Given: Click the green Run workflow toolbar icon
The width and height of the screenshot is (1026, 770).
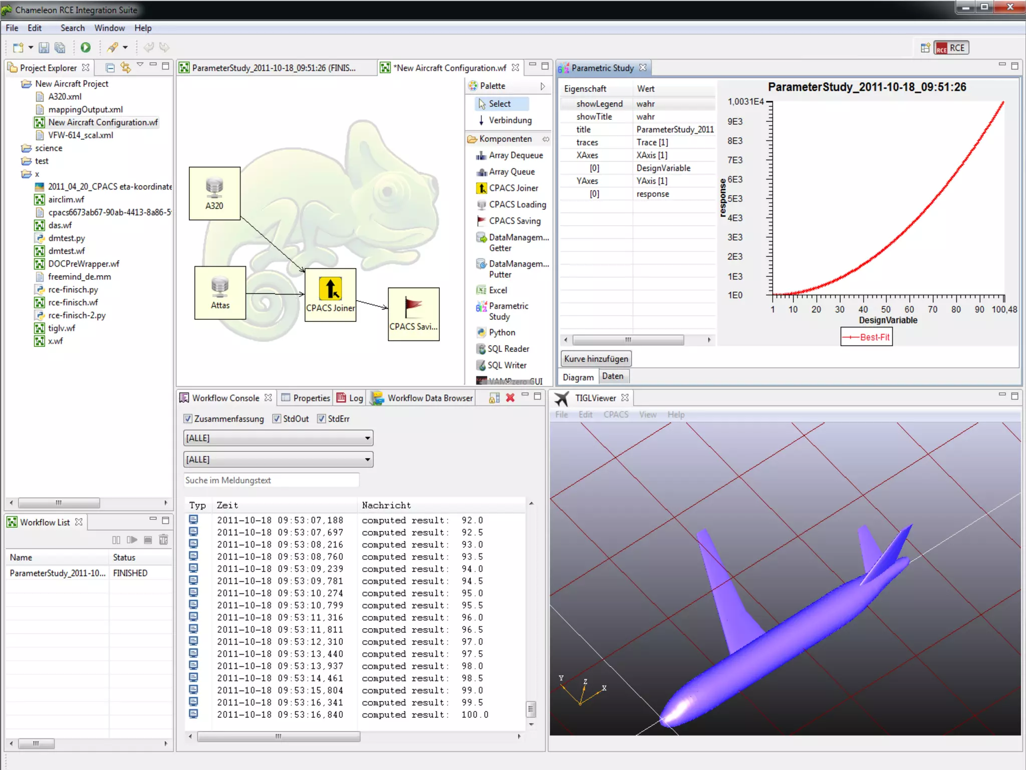Looking at the screenshot, I should pos(86,48).
